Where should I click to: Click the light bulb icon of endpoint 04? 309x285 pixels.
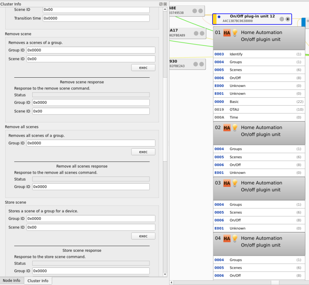(235, 238)
